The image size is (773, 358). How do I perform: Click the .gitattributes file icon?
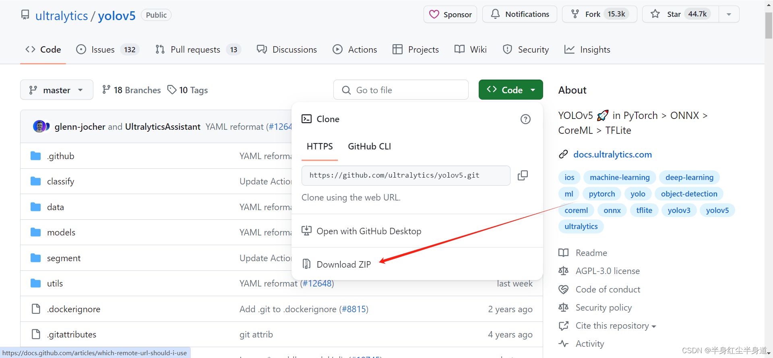(36, 334)
